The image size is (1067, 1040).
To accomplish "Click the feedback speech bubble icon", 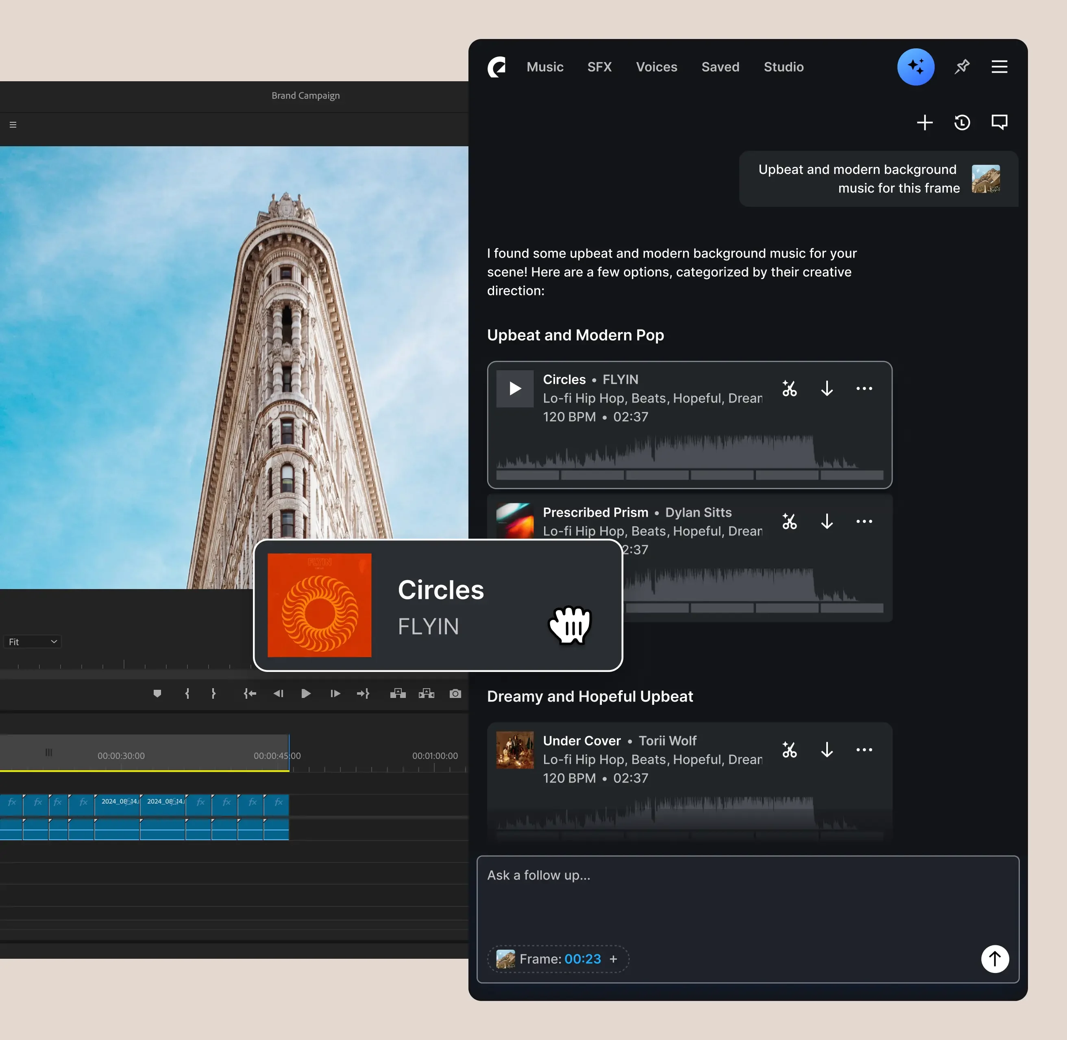I will [x=999, y=122].
